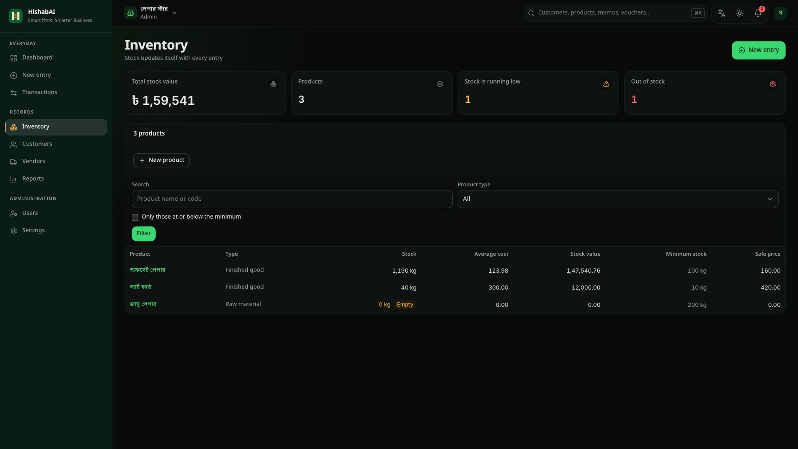Viewport: 798px width, 449px height.
Task: Click the 123.98 average cost cell
Action: [498, 271]
